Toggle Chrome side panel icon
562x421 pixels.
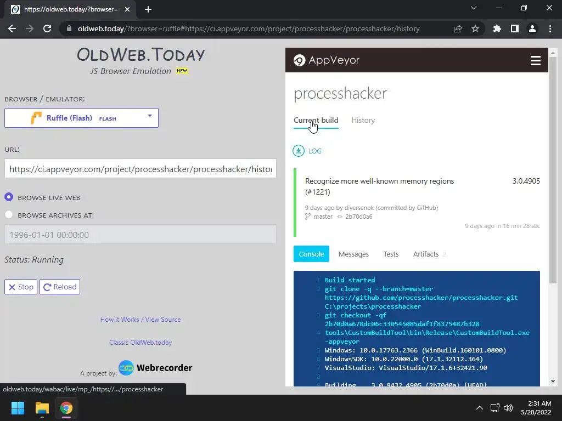(x=515, y=29)
